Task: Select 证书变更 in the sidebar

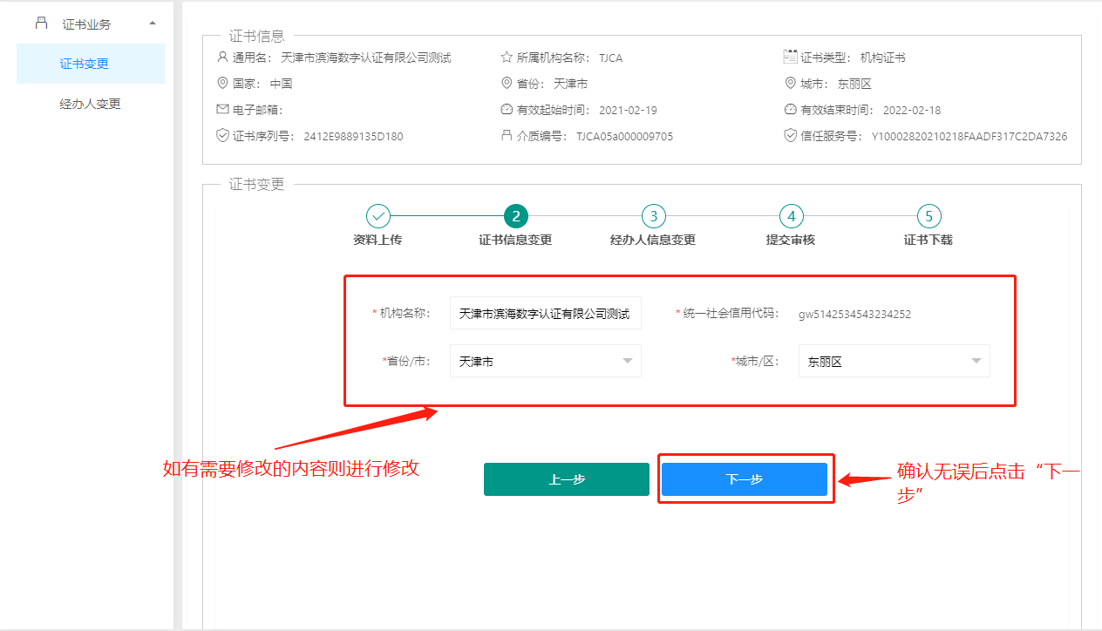Action: point(85,64)
